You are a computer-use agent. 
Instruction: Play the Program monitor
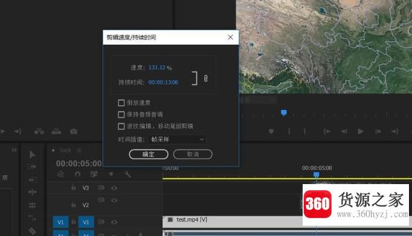[x=361, y=131]
